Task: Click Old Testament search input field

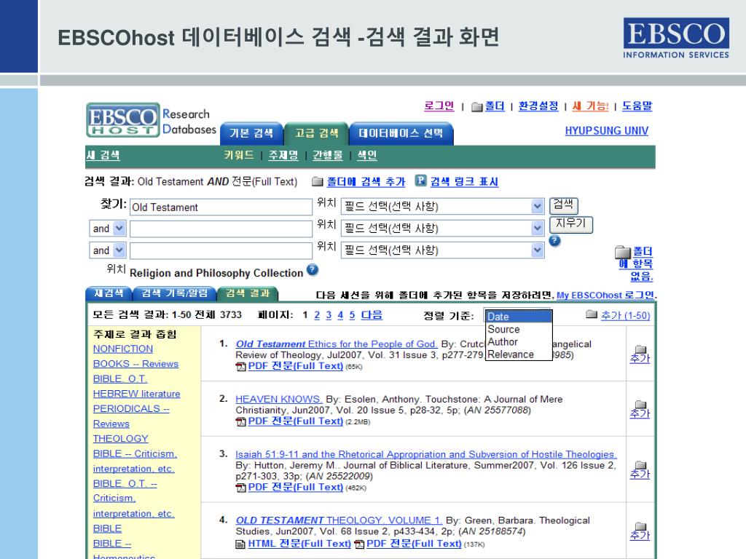Action: 221,207
